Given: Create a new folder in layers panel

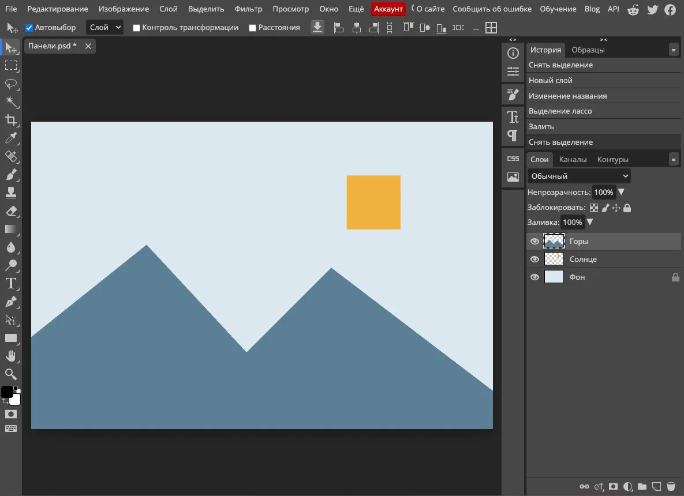Looking at the screenshot, I should (642, 486).
